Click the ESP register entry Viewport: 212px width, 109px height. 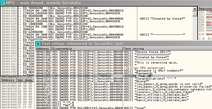click(205, 23)
